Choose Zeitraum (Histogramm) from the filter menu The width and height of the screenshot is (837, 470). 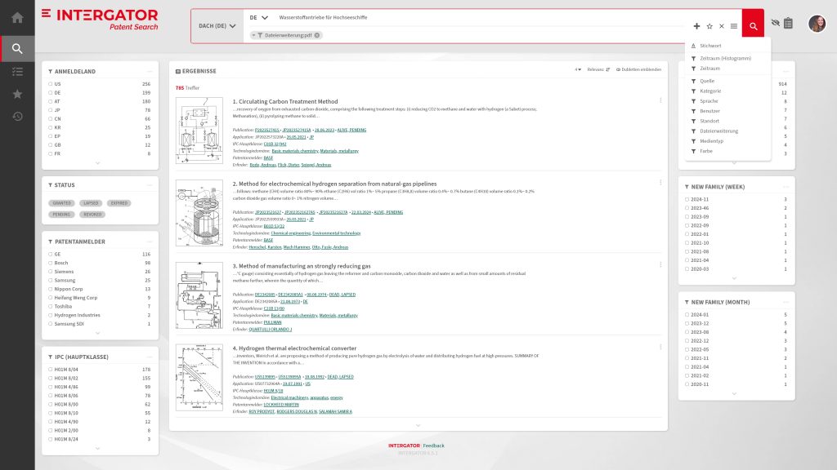point(725,58)
